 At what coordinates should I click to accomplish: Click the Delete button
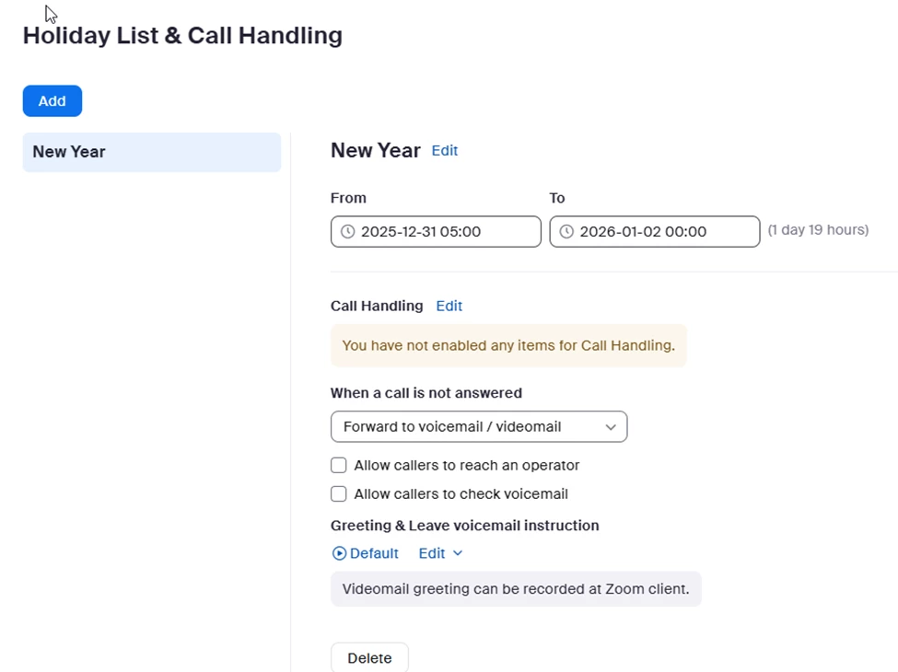369,658
